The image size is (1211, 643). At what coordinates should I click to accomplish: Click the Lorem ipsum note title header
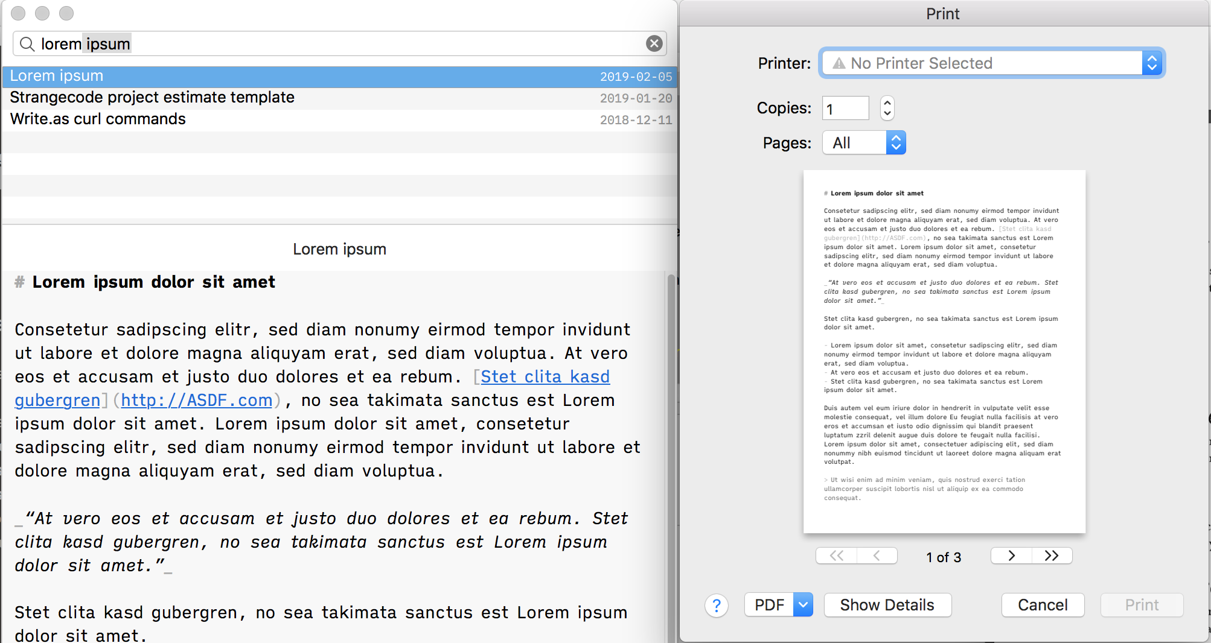pyautogui.click(x=339, y=249)
